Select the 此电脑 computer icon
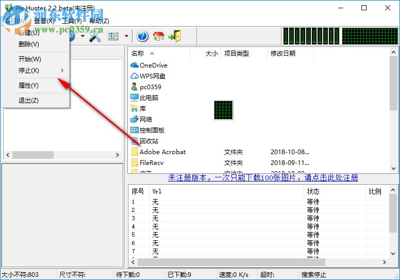Screen dimensions: 400x280 135,97
